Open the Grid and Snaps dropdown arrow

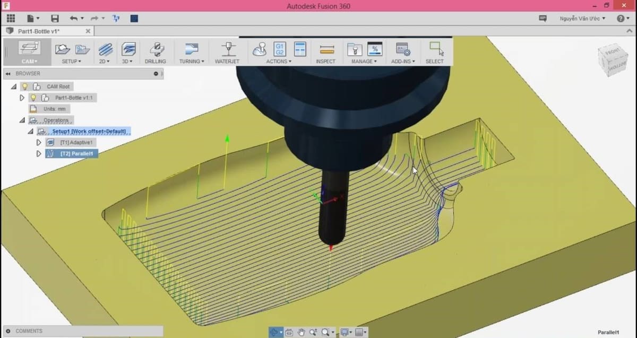pos(366,333)
